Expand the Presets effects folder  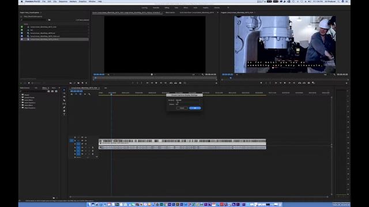pyautogui.click(x=21, y=95)
